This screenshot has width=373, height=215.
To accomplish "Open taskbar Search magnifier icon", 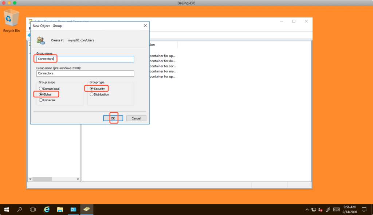I will click(20, 210).
